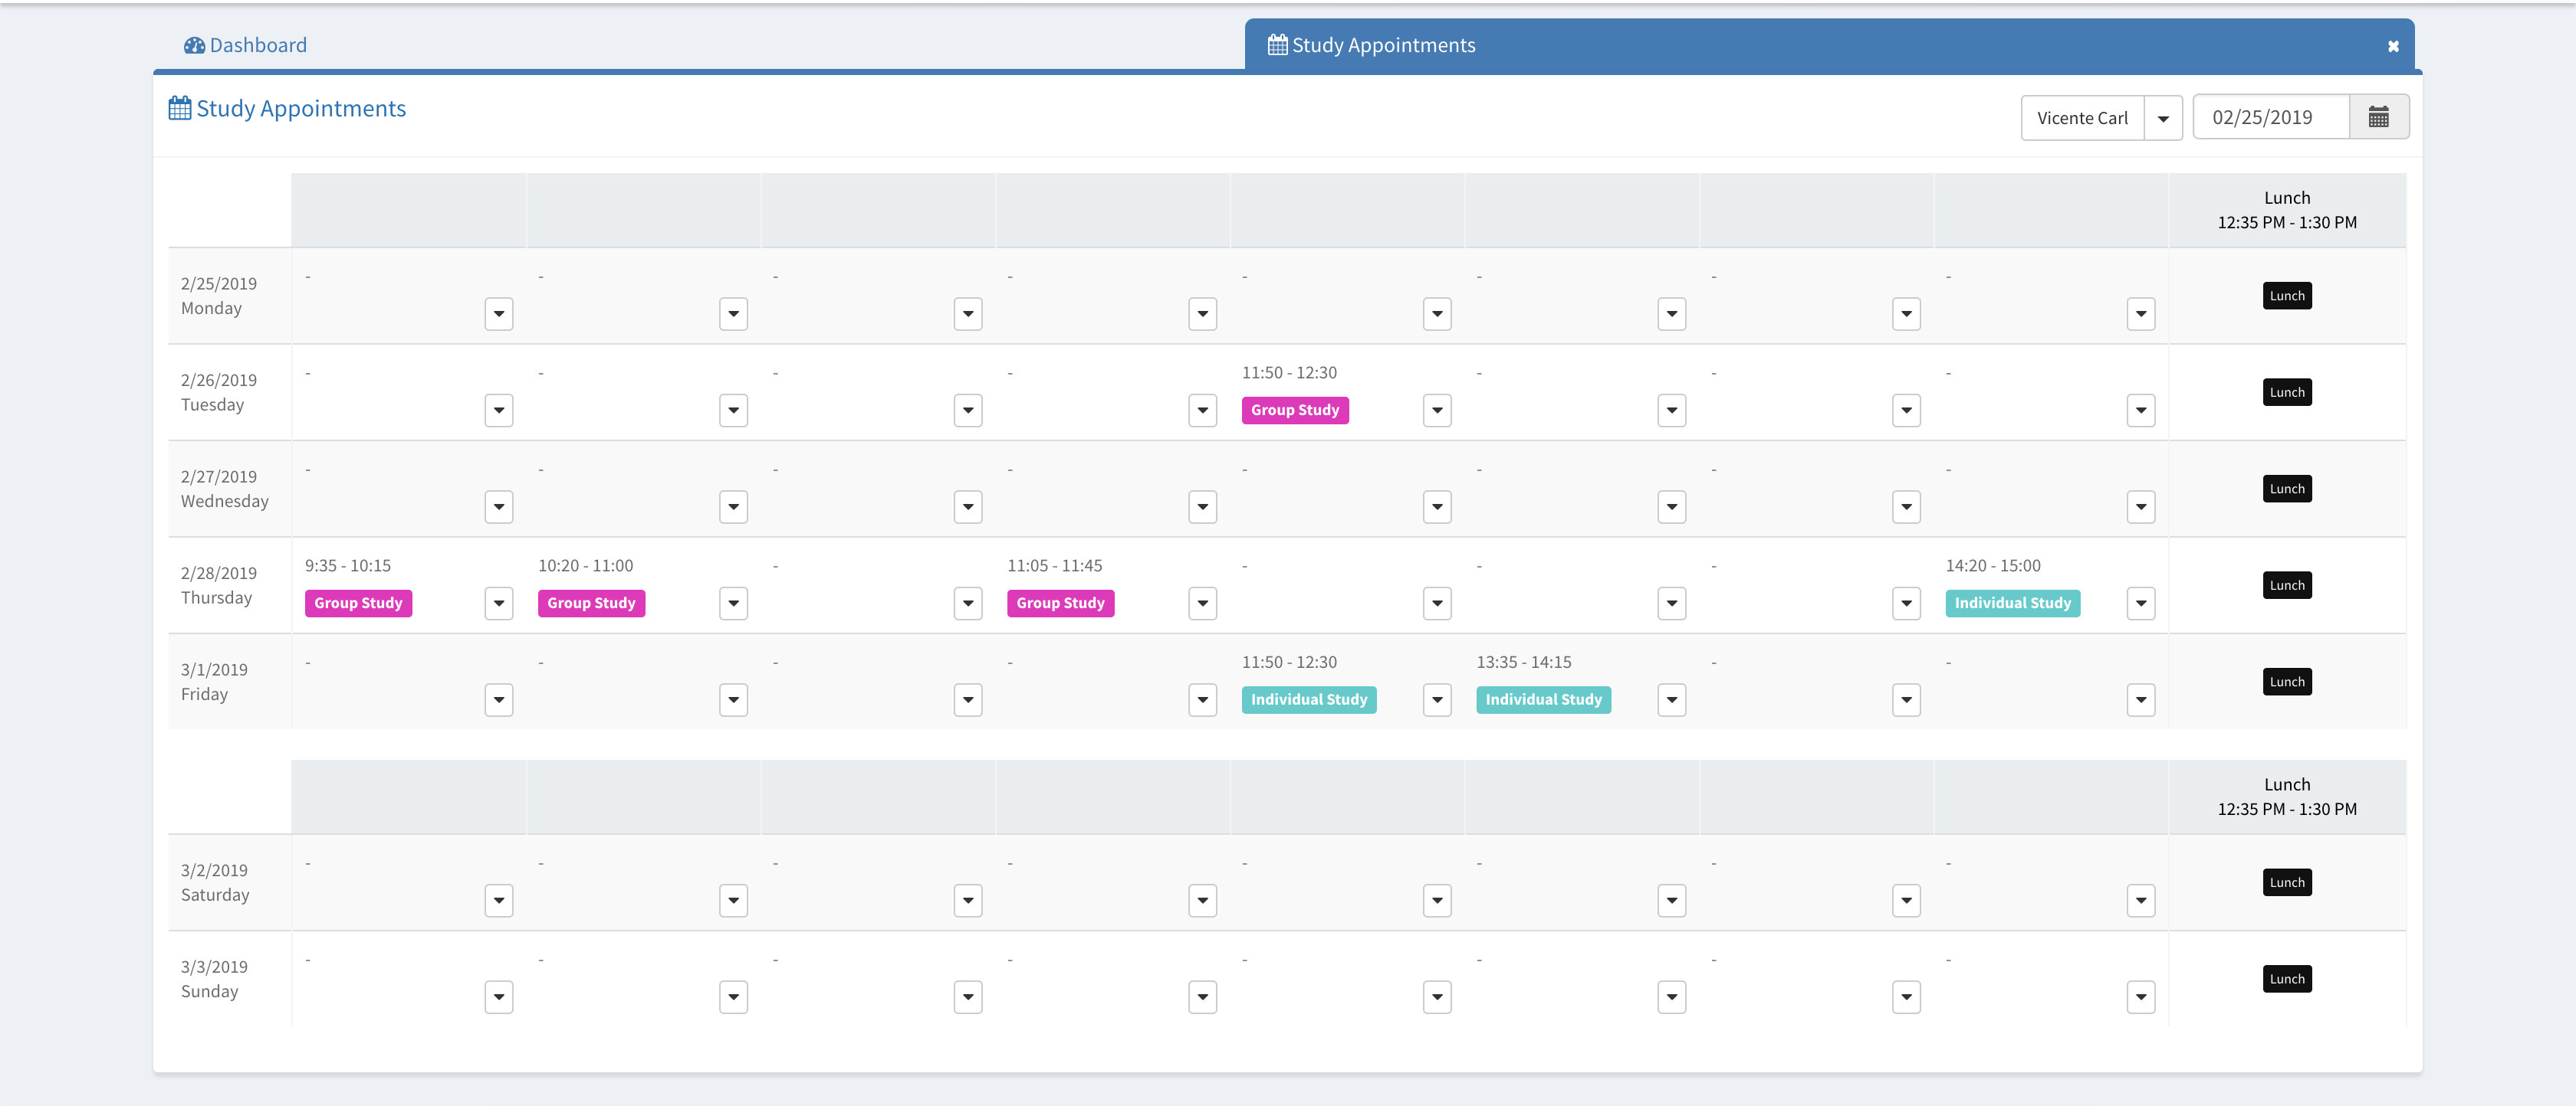Expand the Vicente Carl student dropdown

coord(2163,118)
